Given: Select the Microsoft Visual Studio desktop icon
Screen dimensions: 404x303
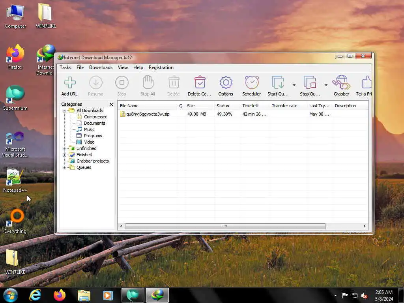Looking at the screenshot, I should pos(15,144).
